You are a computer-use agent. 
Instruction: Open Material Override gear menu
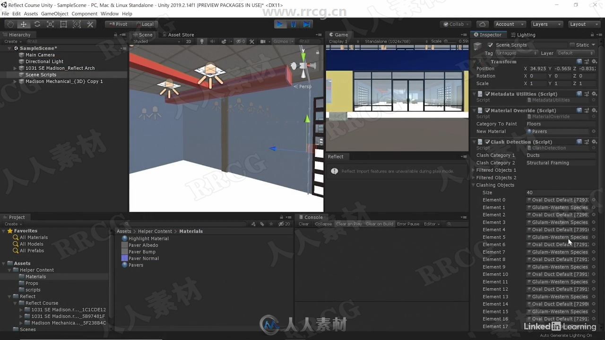[594, 110]
